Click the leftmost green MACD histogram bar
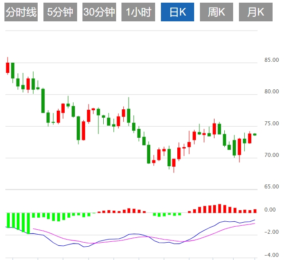289x260 pixels. pyautogui.click(x=8, y=220)
